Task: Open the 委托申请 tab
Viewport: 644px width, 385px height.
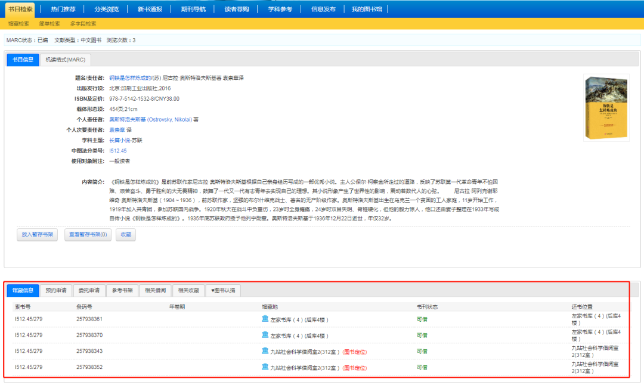Action: point(89,290)
